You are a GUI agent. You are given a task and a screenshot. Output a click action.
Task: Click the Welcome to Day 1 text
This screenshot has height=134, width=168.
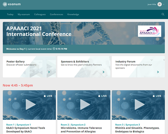[16, 49]
